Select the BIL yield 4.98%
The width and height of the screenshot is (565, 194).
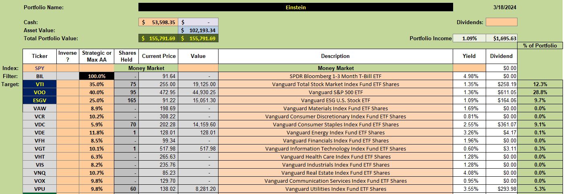point(469,76)
